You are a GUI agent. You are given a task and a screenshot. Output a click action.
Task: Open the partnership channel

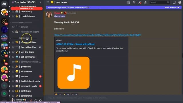[26, 96]
